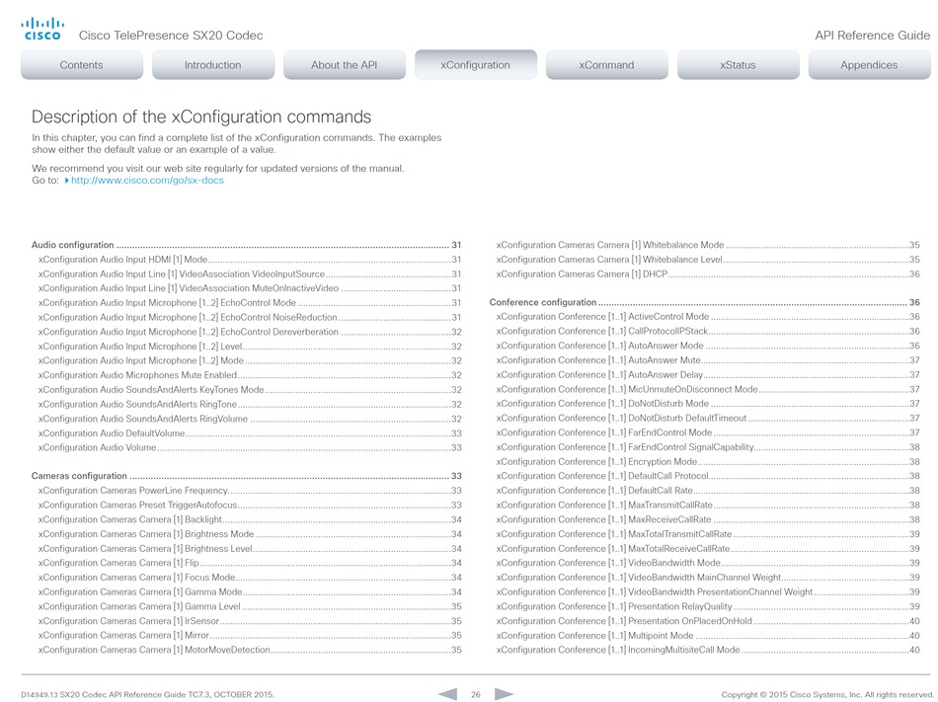938x702 pixels.
Task: Open Camera [1] Brightness Level entry
Action: [250, 548]
